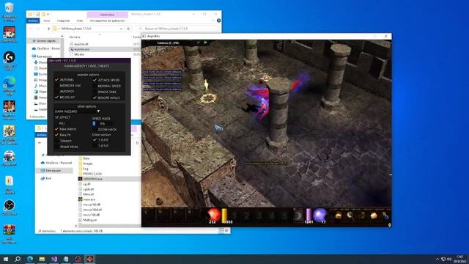Image resolution: width=469 pixels, height=264 pixels.
Task: Enable RANGE SKILL option
Action: pos(95,92)
